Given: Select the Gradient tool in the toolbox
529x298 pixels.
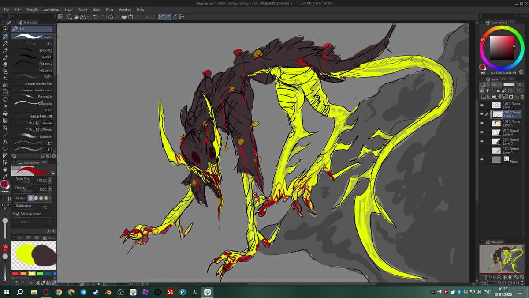Looking at the screenshot, I should tap(5, 121).
